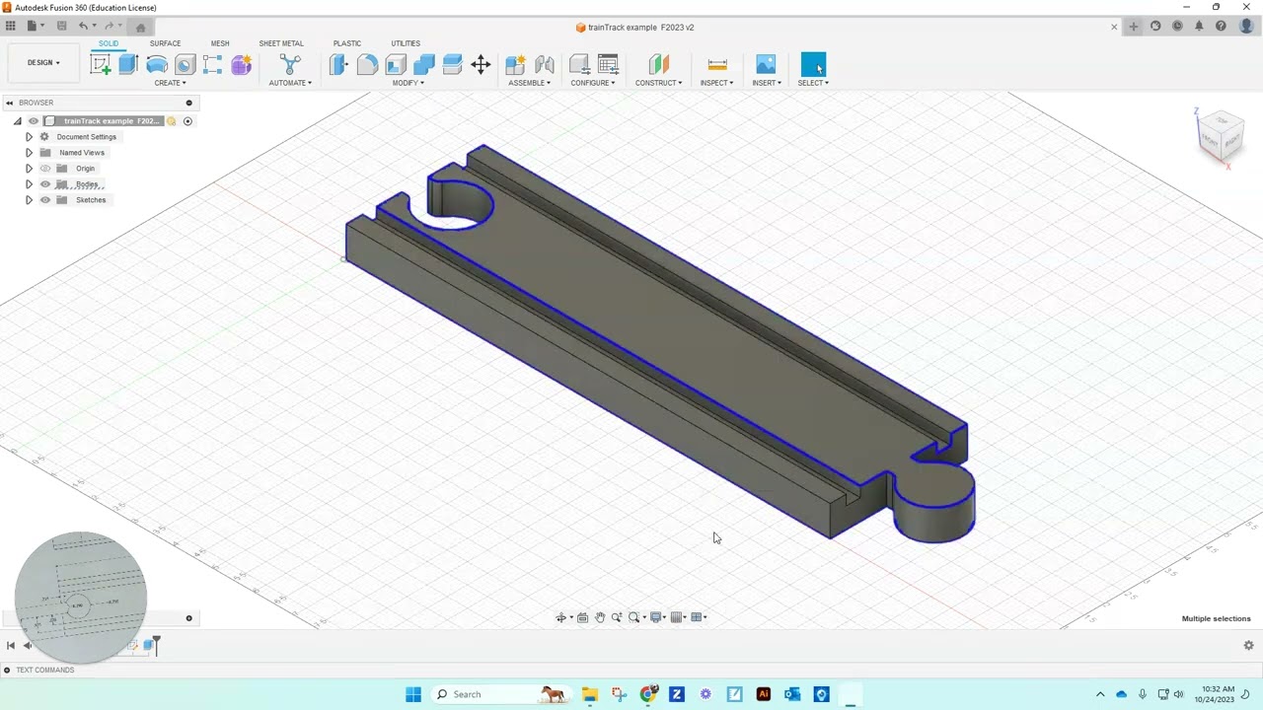This screenshot has height=710, width=1263.
Task: Click the Insert image icon
Action: click(x=766, y=65)
